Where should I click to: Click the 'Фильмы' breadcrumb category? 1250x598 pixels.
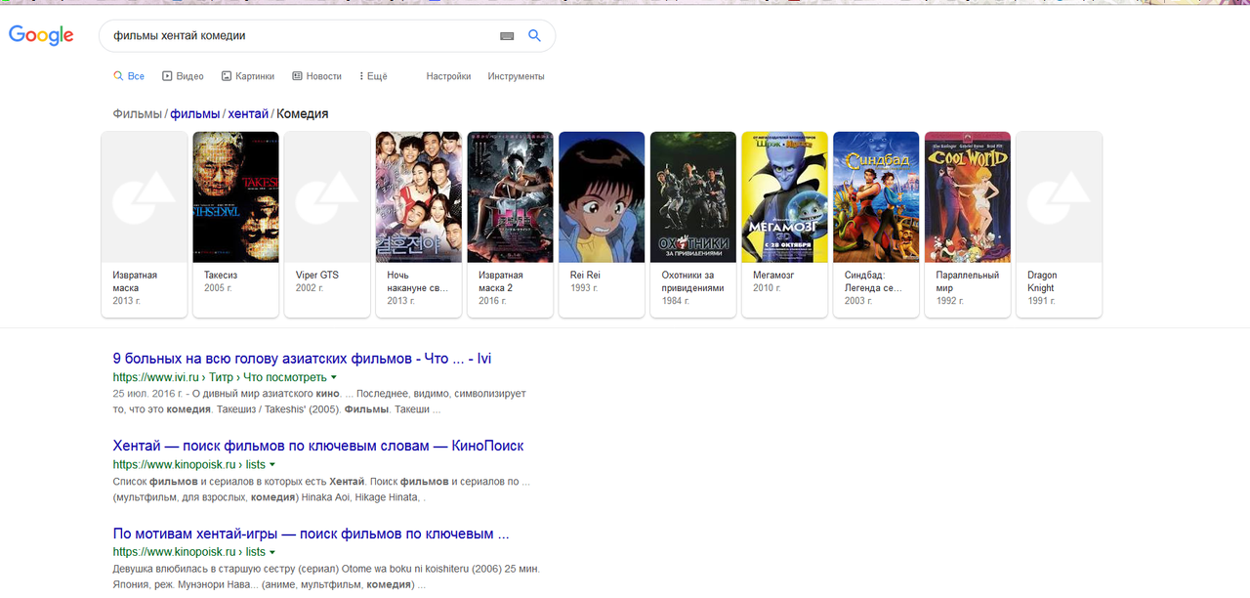pyautogui.click(x=137, y=114)
